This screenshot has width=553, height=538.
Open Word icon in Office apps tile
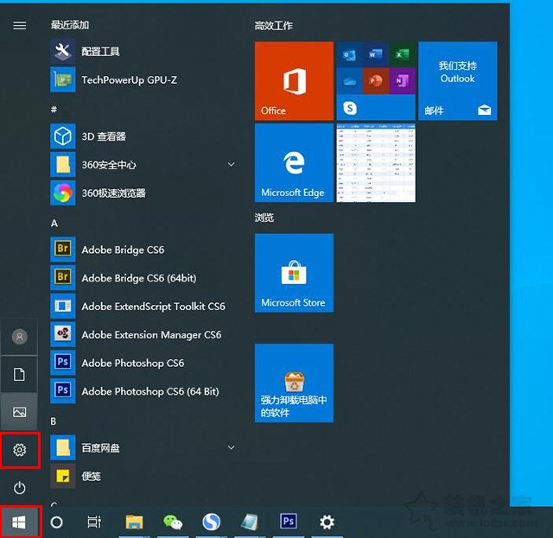click(376, 54)
